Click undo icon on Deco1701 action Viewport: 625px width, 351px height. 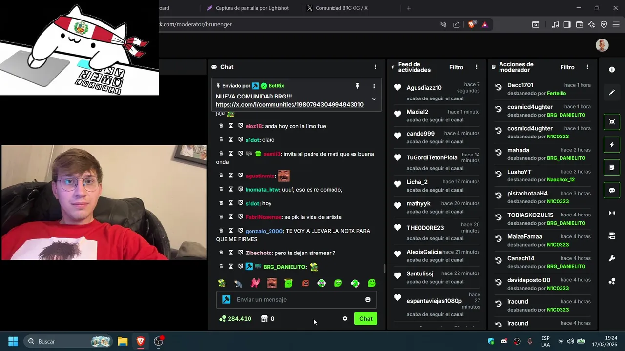point(499,88)
